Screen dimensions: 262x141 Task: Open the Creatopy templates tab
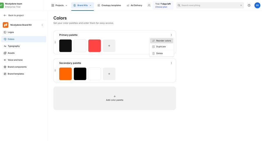109,5
